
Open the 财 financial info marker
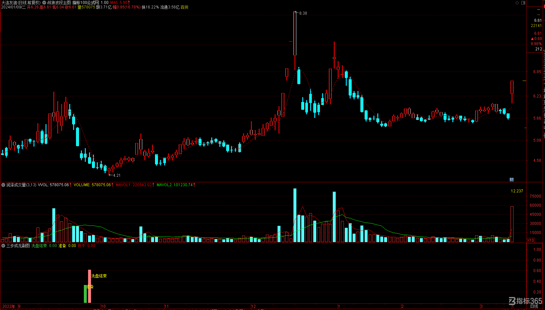tap(512, 180)
